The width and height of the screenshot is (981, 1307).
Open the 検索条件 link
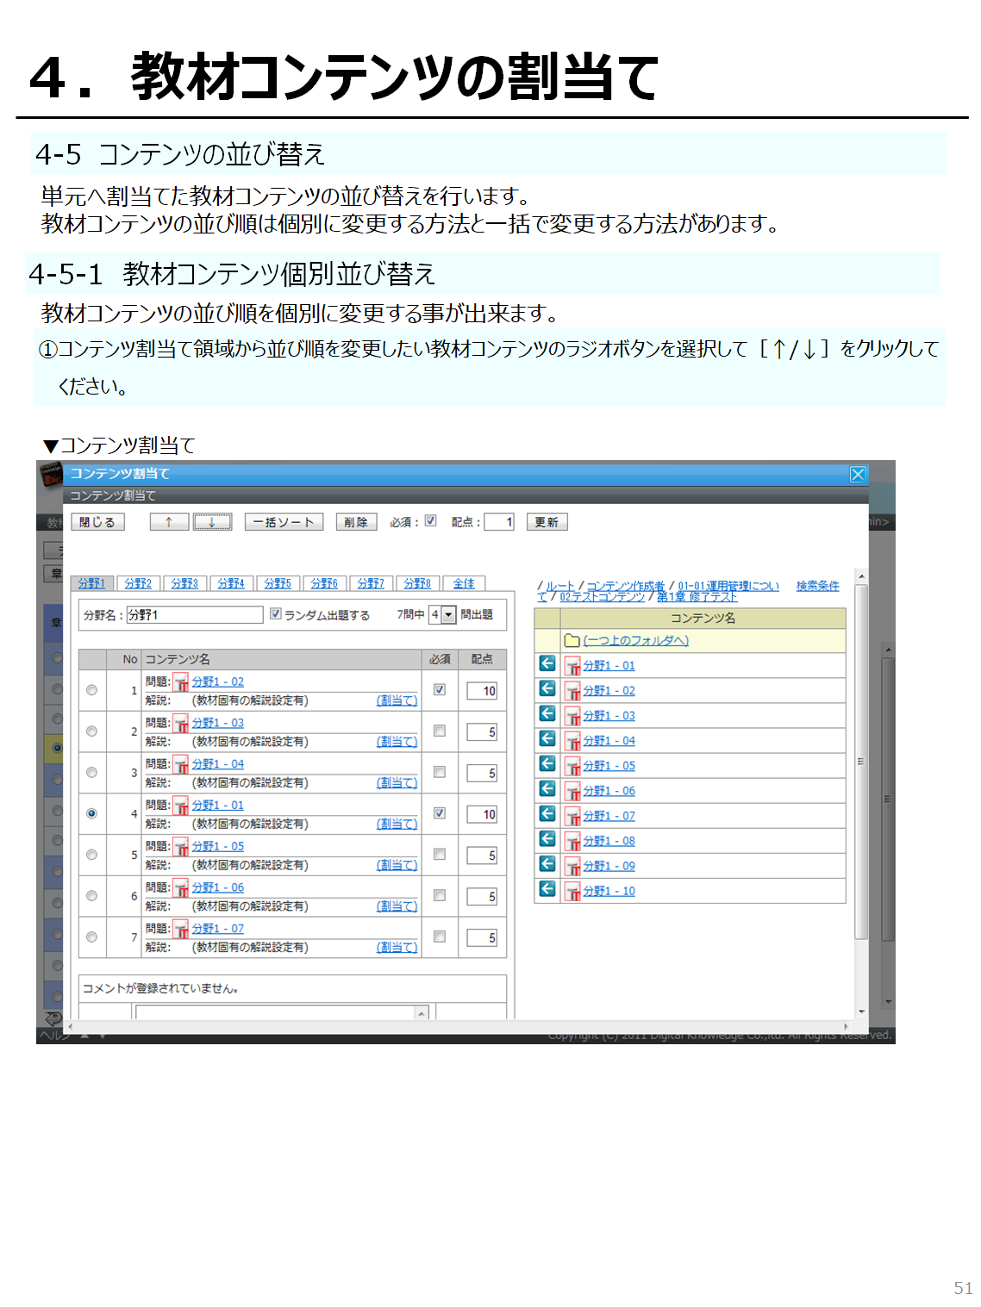[817, 586]
